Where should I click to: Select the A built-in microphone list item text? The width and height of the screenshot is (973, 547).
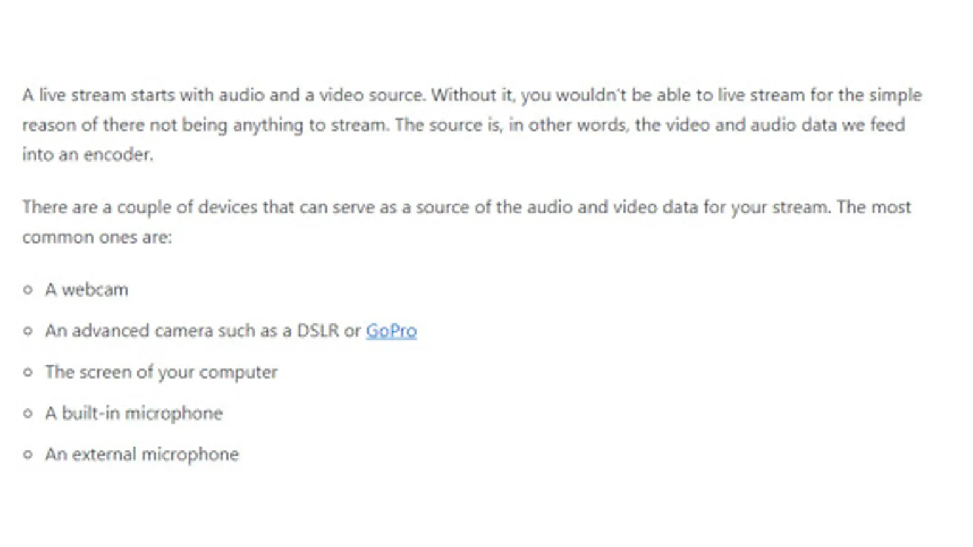coord(134,413)
